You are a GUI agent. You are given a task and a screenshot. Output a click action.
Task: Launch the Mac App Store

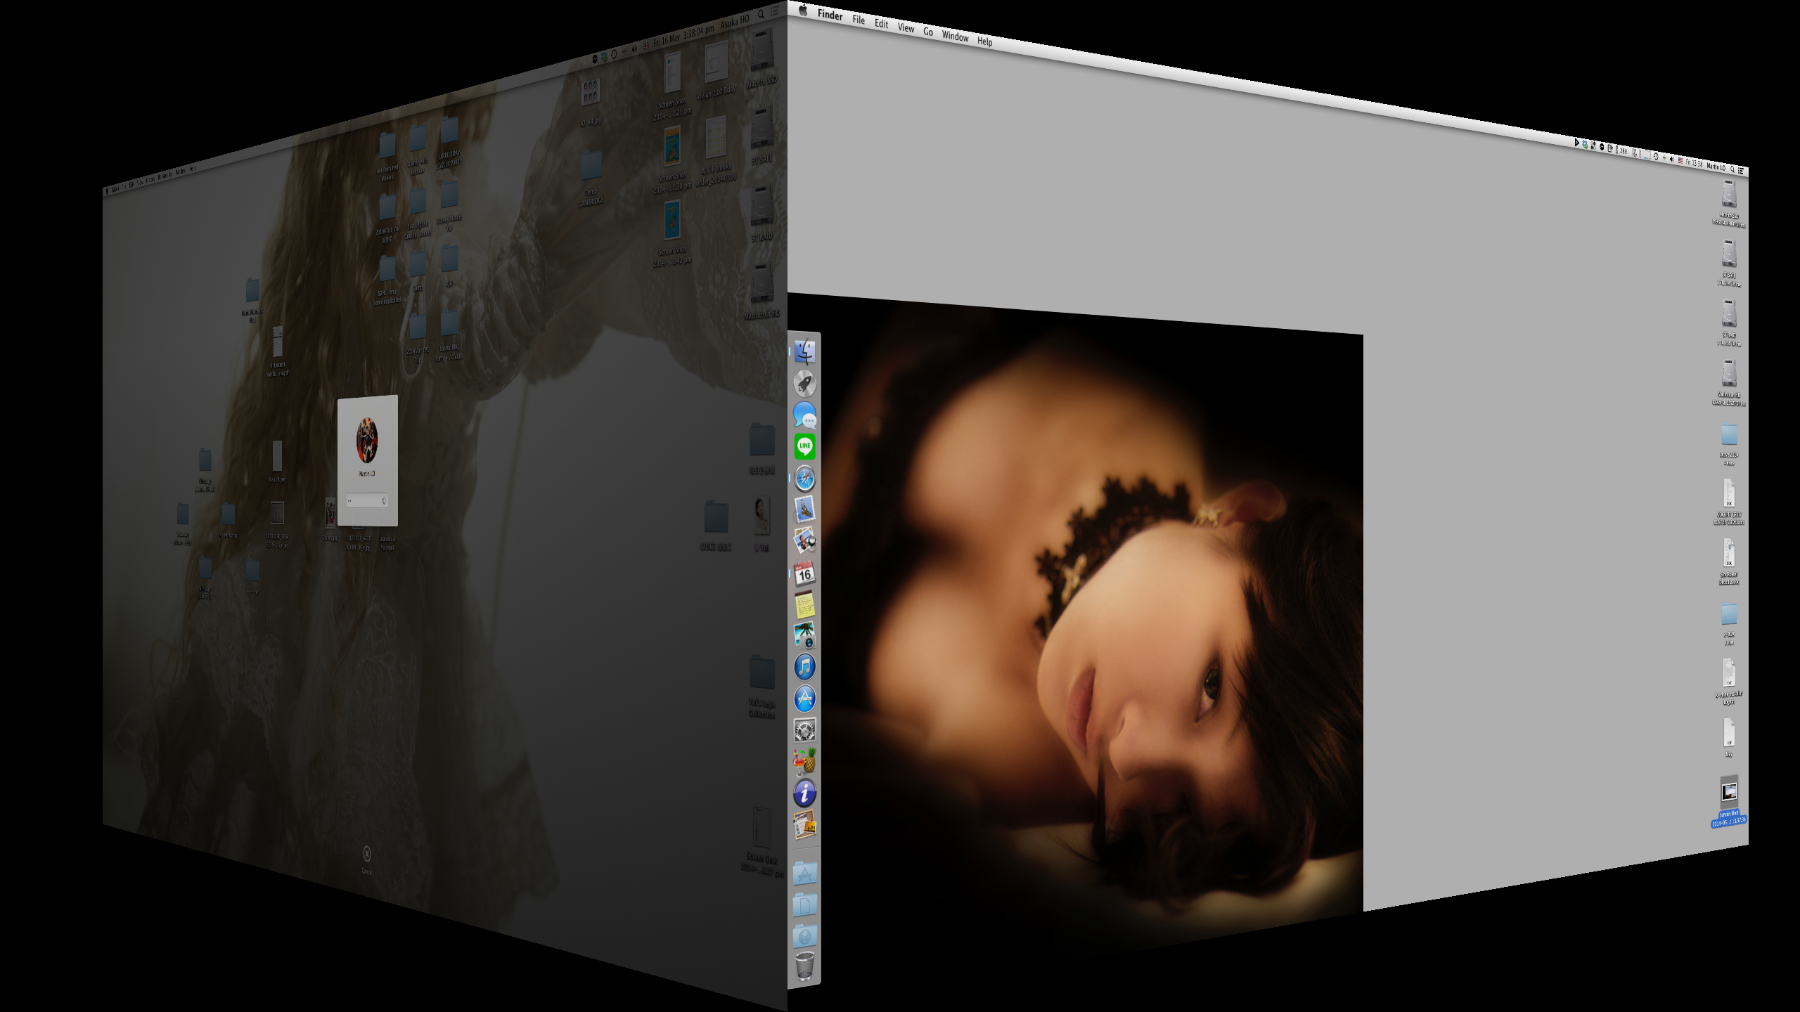[804, 699]
